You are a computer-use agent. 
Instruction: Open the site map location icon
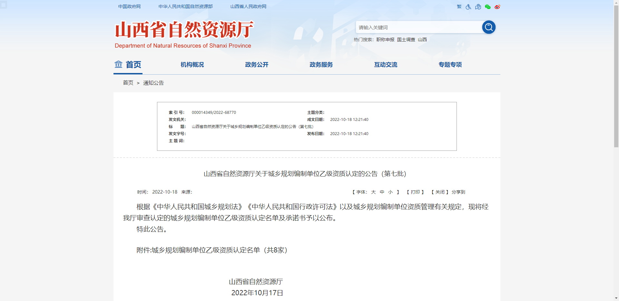click(478, 7)
